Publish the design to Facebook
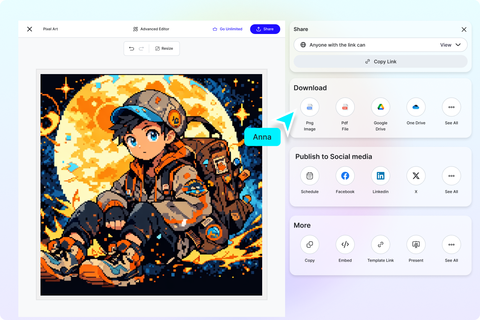 345,176
